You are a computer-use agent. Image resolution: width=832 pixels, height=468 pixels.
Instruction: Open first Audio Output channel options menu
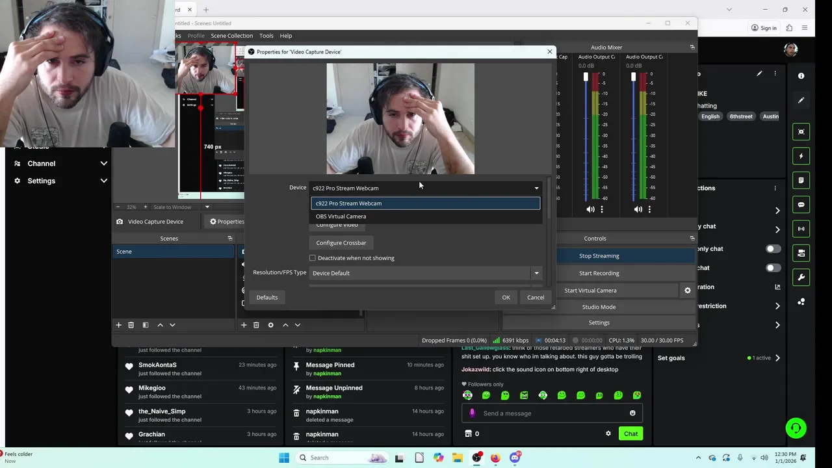click(602, 209)
